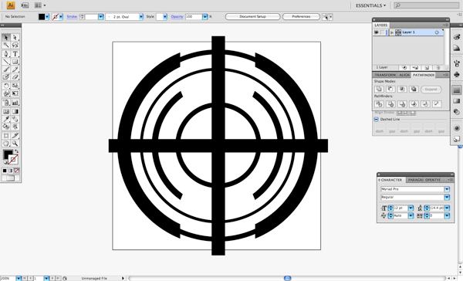Open the Symbols panel from the dock
Image resolution: width=463 pixels, height=281 pixels.
click(x=457, y=74)
